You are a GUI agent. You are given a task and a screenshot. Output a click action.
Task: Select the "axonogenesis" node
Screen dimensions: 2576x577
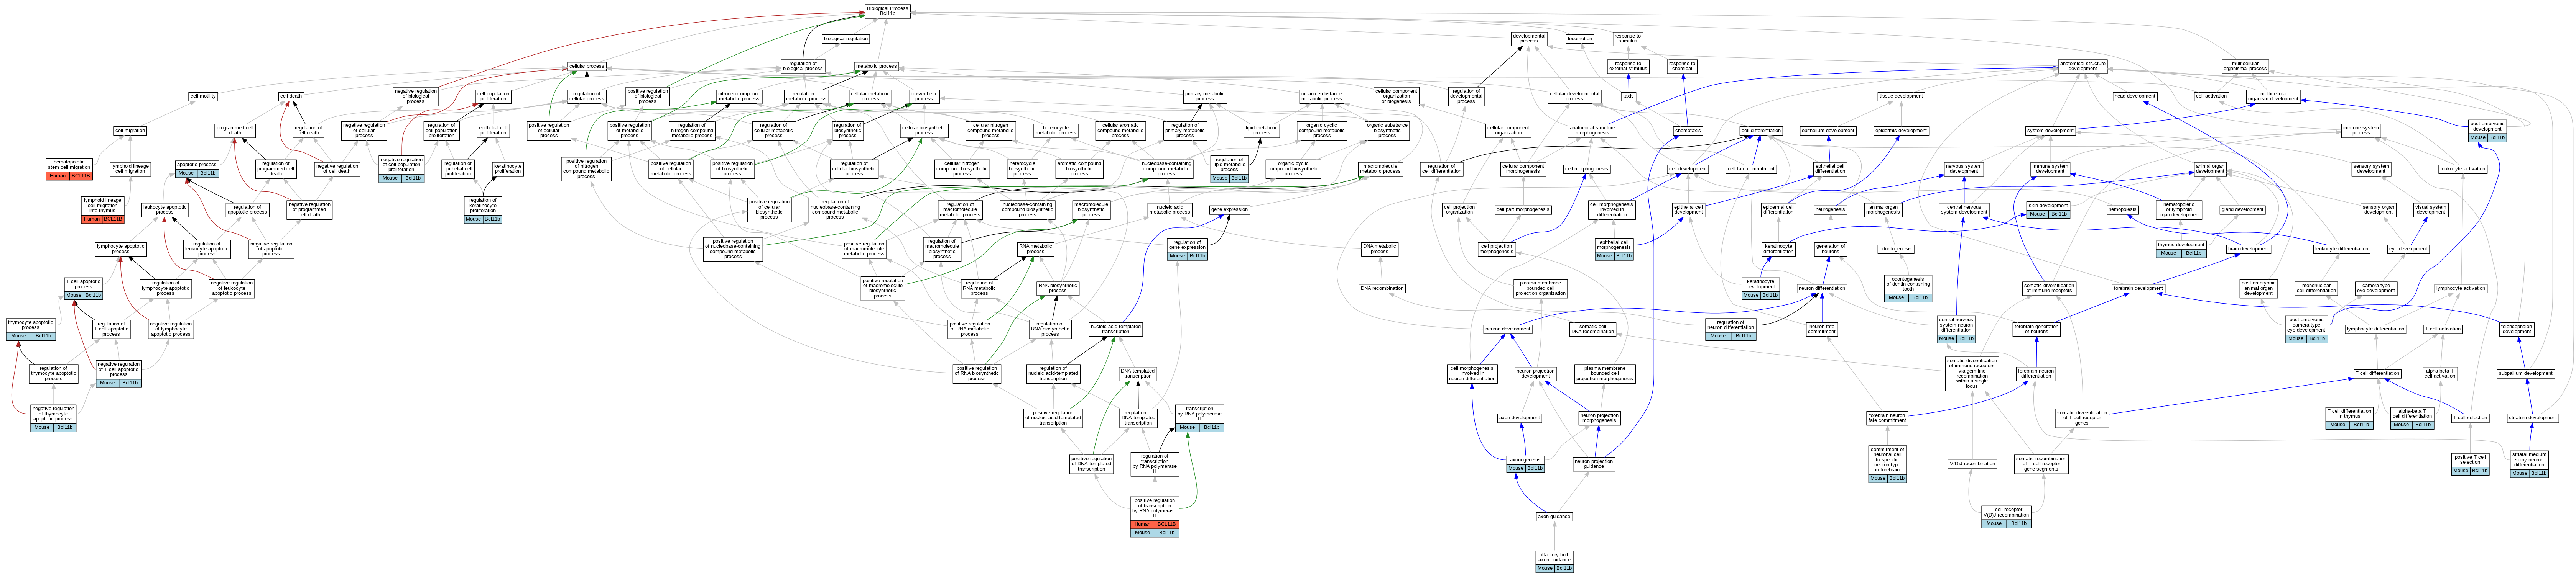tap(1525, 464)
